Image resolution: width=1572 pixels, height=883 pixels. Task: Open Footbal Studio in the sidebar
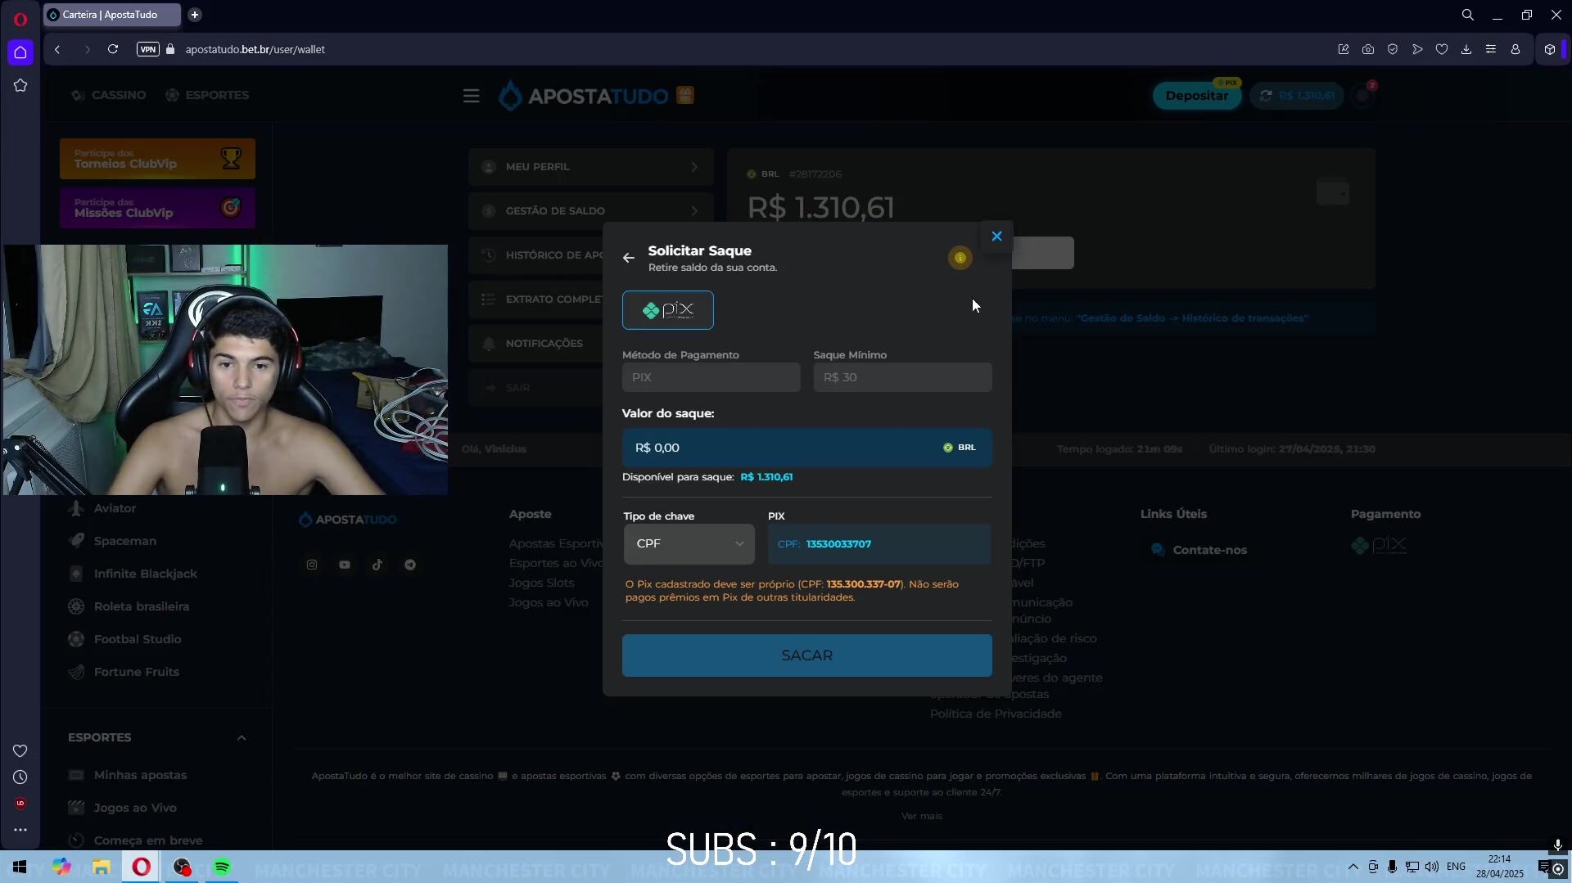tap(138, 639)
